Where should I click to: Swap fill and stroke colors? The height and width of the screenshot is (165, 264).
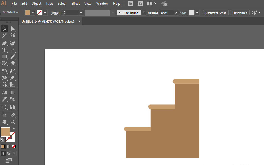(x=14, y=129)
